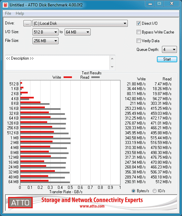
Task: Click the 512 MB/s read value
Action: (164, 182)
